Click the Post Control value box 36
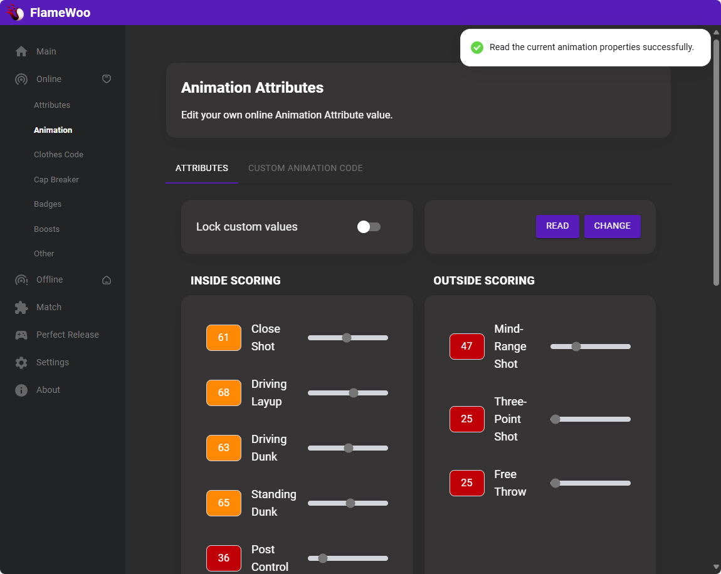This screenshot has height=574, width=721. click(x=223, y=558)
